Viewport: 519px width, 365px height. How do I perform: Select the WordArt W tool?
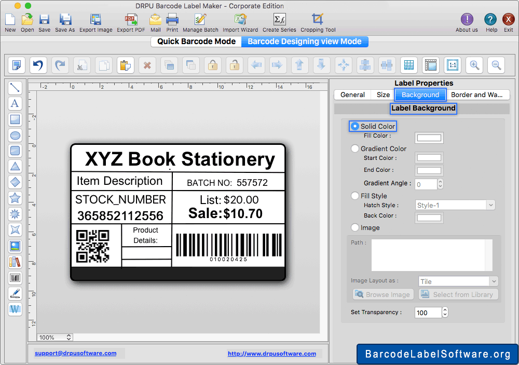pyautogui.click(x=15, y=309)
